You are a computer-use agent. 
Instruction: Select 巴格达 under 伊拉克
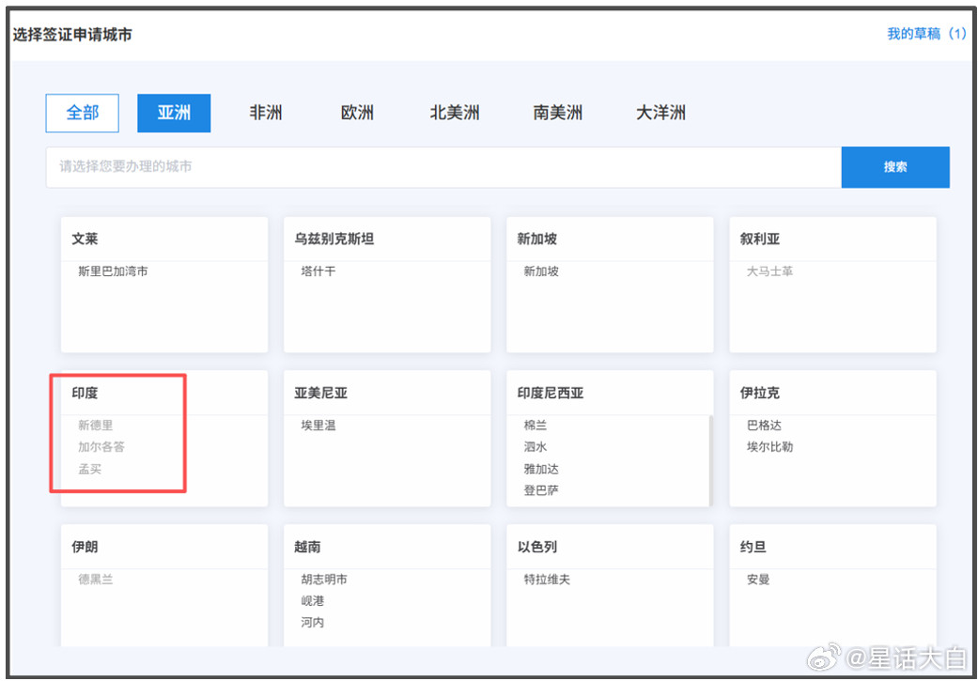764,426
